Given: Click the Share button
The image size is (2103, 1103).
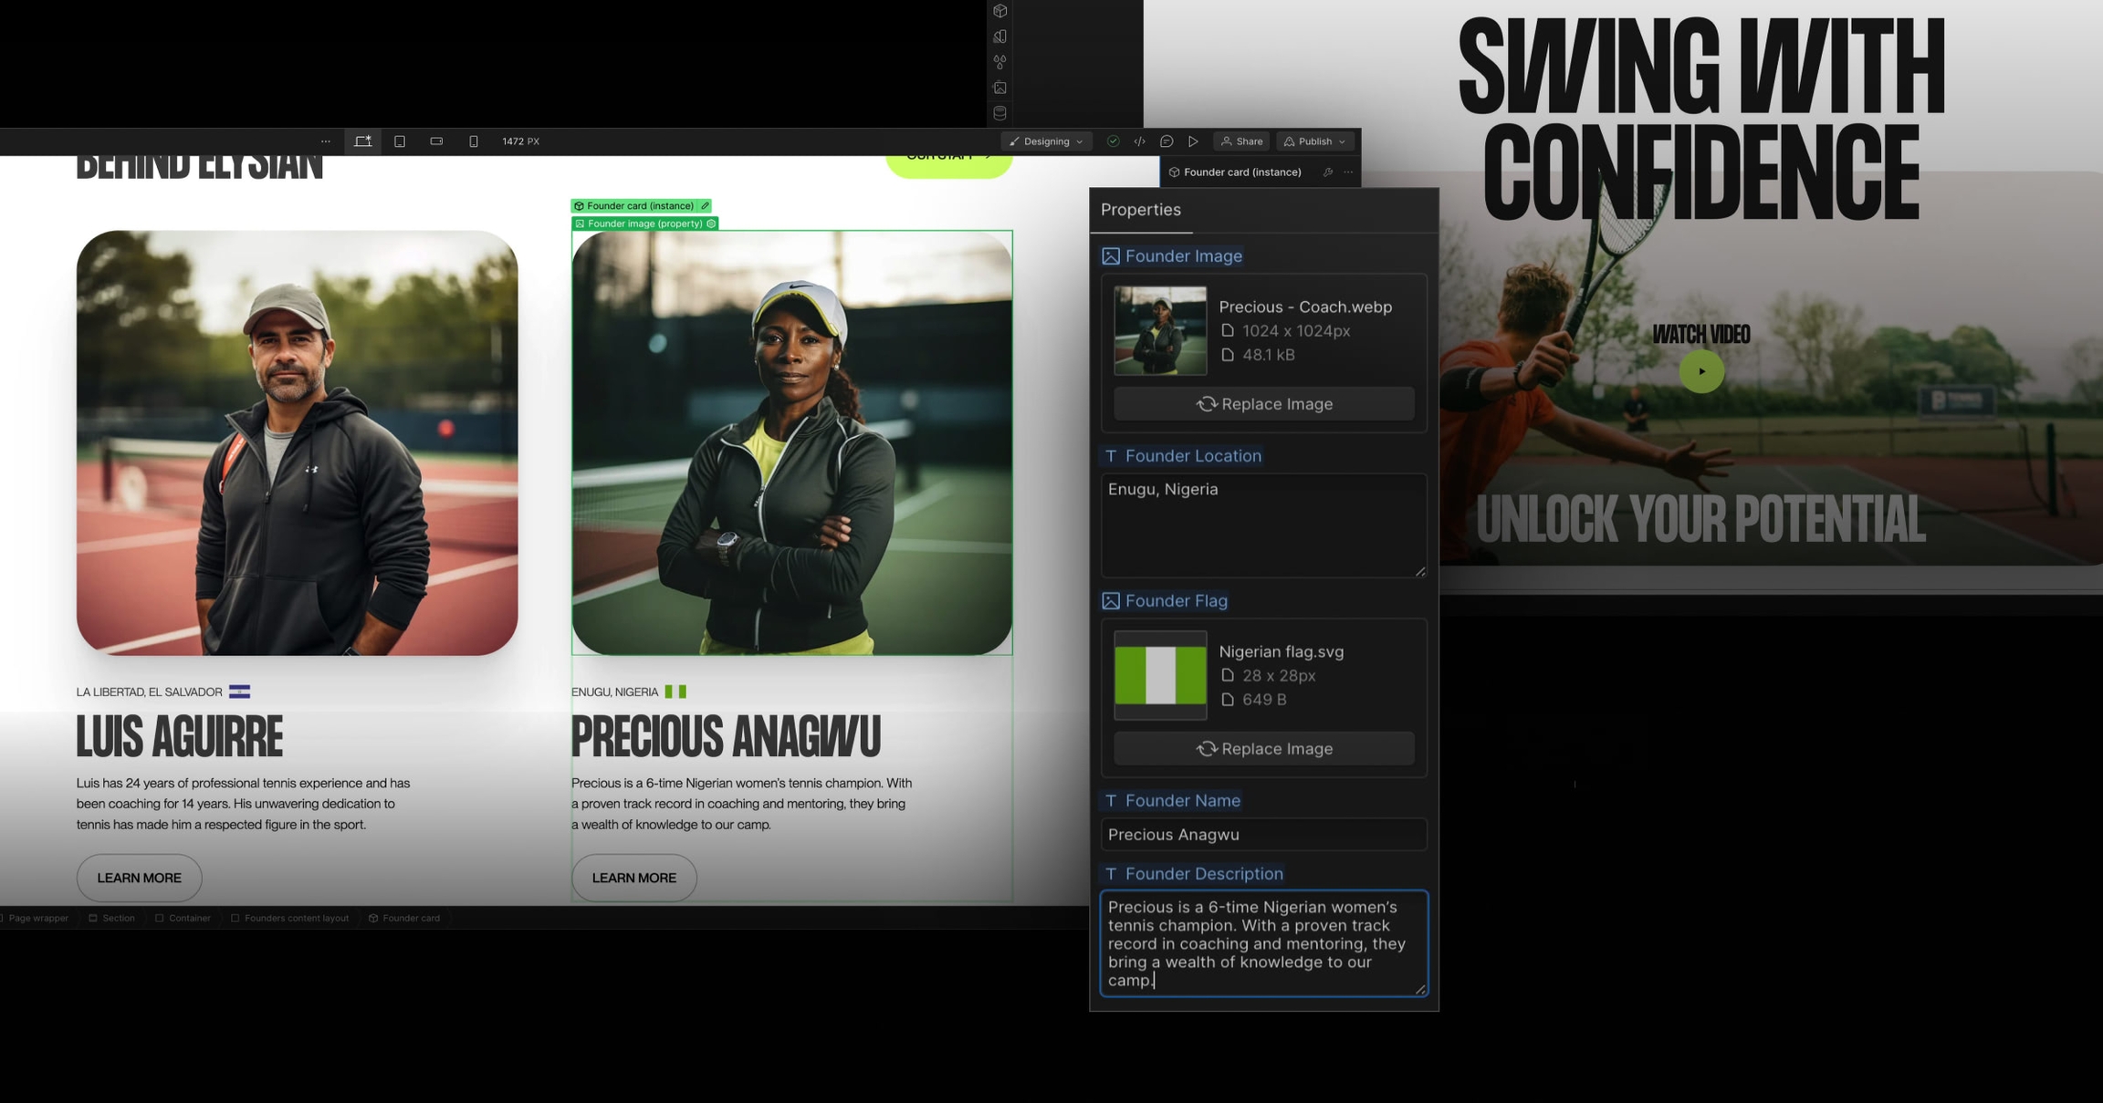Looking at the screenshot, I should 1241,141.
